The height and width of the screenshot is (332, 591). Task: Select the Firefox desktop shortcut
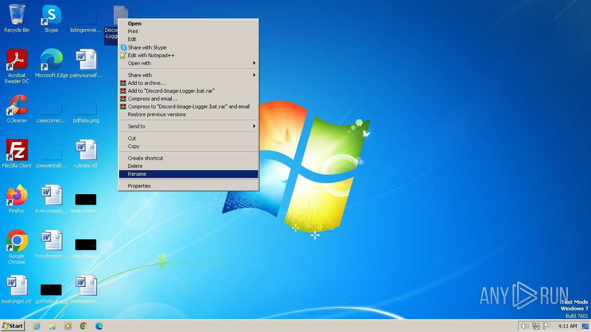tap(17, 199)
